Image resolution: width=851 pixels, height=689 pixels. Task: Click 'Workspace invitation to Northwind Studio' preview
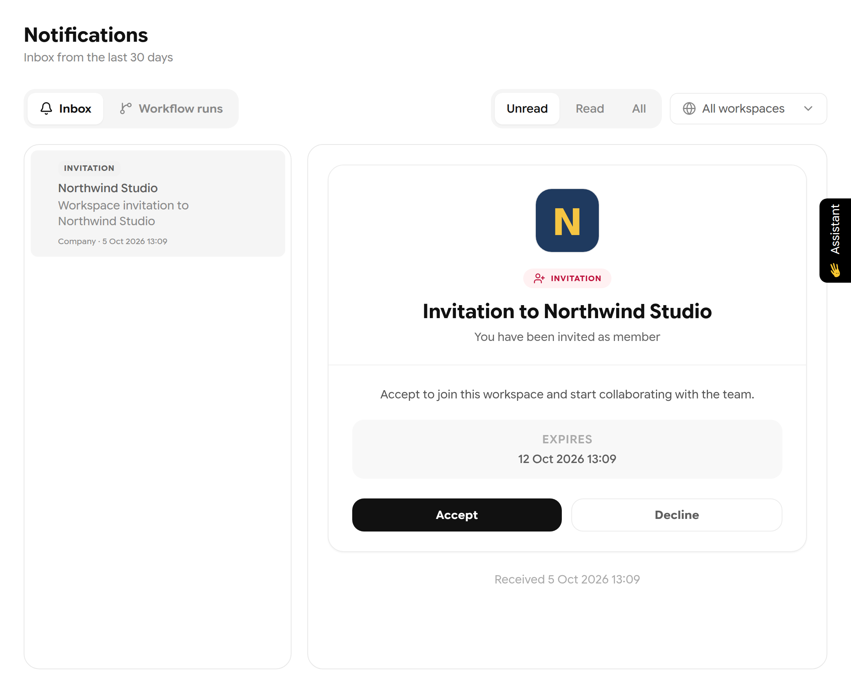[x=123, y=213]
